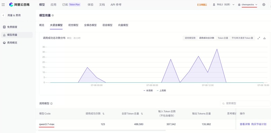The width and height of the screenshot is (271, 133).
Task: Click the 操作 column header
Action: (x=242, y=114)
